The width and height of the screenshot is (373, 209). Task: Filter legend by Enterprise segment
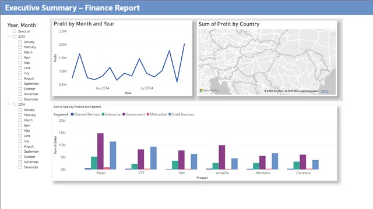(x=111, y=114)
